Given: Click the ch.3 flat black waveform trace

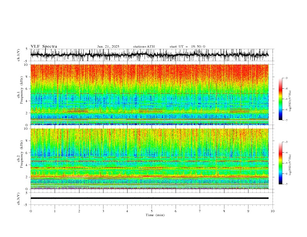Looking at the screenshot, I should coord(150,198).
